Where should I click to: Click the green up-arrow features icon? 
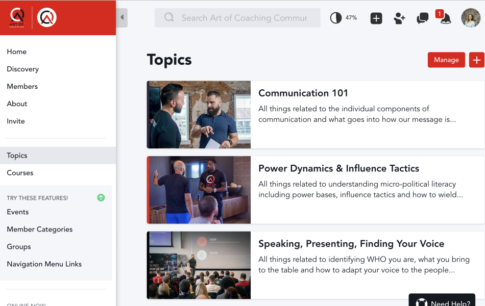pos(101,197)
